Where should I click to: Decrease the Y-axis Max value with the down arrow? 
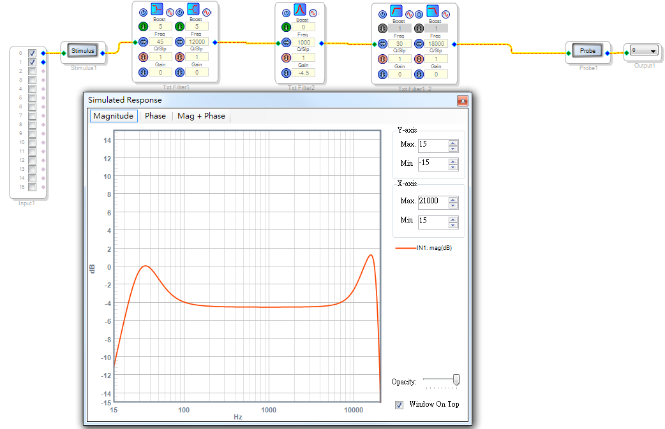[453, 149]
